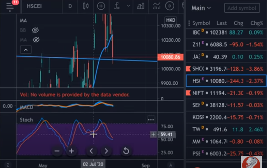This screenshot has height=168, width=267.
Task: Open the Stoch panel three-dots options
Action: (151, 120)
